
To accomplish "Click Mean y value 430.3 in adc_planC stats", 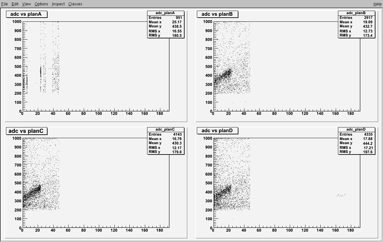I will click(x=177, y=143).
